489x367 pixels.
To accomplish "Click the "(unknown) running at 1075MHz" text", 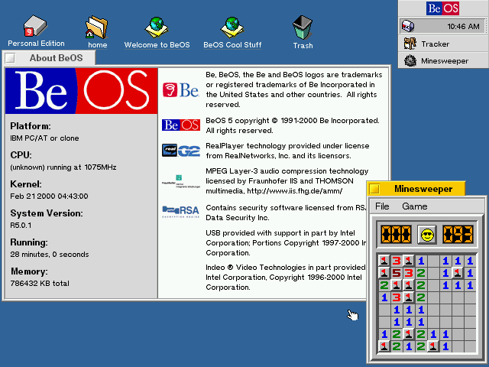I will [x=63, y=167].
